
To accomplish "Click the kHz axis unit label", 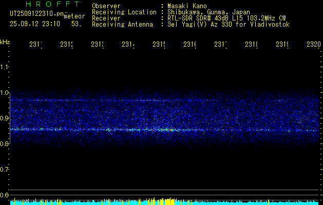I will pos(5,42).
